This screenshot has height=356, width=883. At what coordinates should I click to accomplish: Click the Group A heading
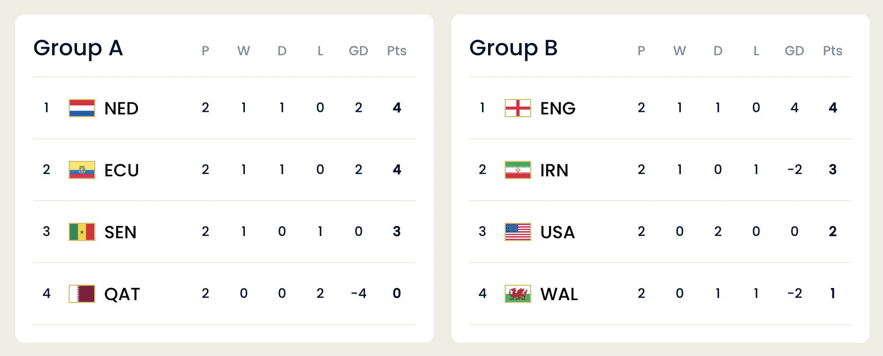click(78, 48)
